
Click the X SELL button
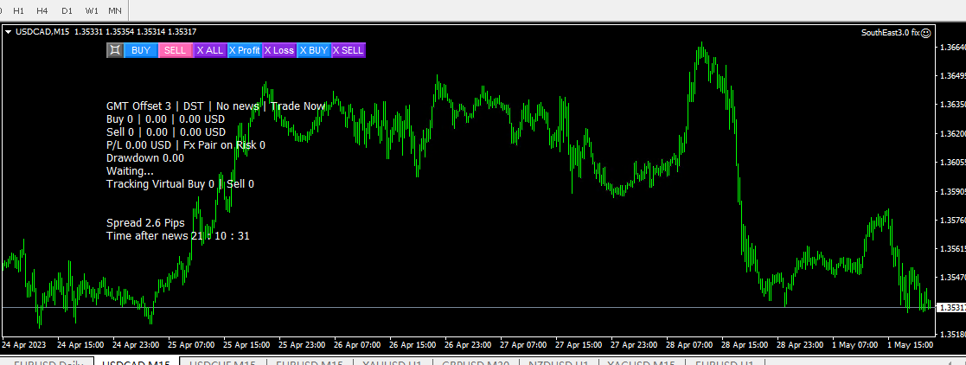(x=349, y=50)
